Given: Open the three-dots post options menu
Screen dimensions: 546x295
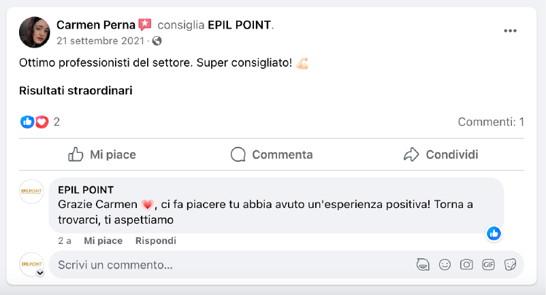Looking at the screenshot, I should (x=510, y=31).
